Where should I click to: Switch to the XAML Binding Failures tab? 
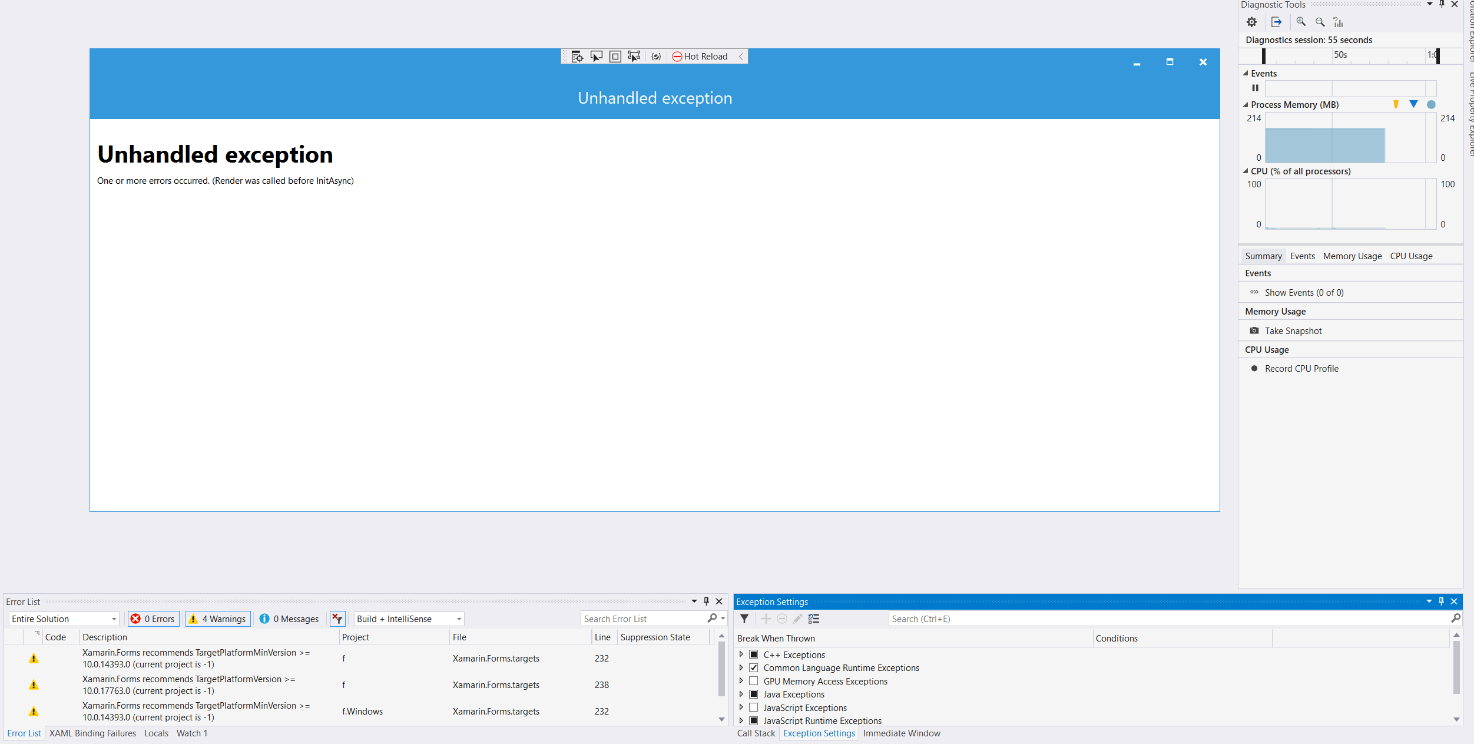(x=92, y=733)
